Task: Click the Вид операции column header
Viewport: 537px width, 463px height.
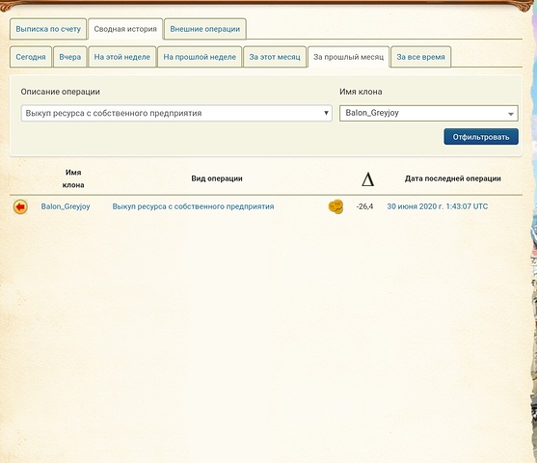Action: [217, 178]
